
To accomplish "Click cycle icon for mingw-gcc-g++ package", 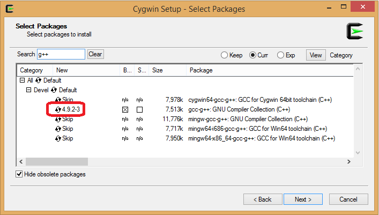I will pyautogui.click(x=58, y=119).
